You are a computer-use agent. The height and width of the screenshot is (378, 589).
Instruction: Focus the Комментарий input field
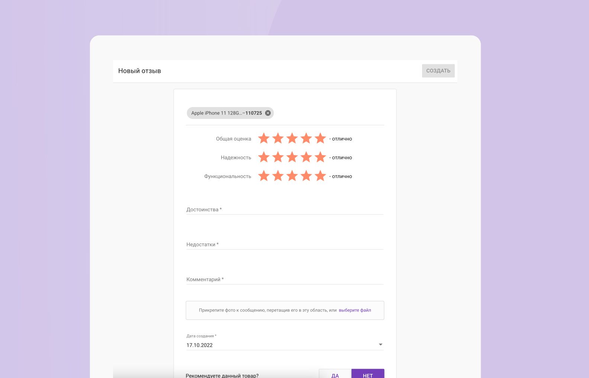click(x=284, y=280)
